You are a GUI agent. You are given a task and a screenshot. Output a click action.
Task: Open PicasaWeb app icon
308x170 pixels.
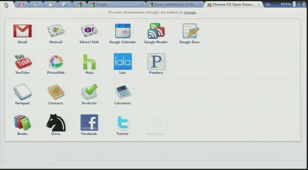(56, 61)
